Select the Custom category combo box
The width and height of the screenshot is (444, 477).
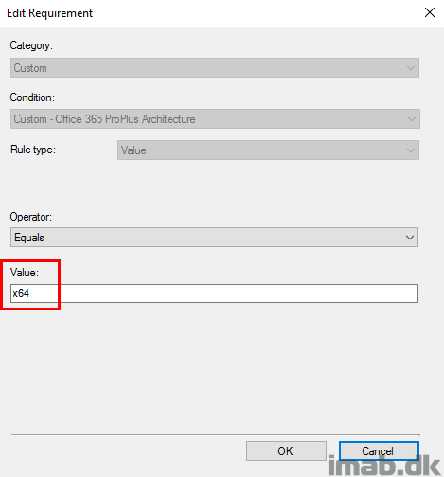215,67
